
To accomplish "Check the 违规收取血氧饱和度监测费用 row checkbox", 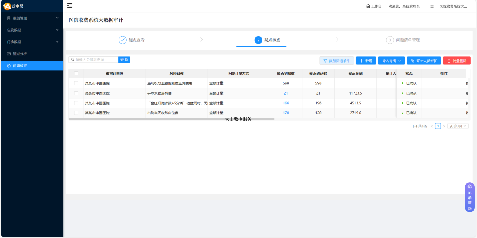I will (76, 83).
